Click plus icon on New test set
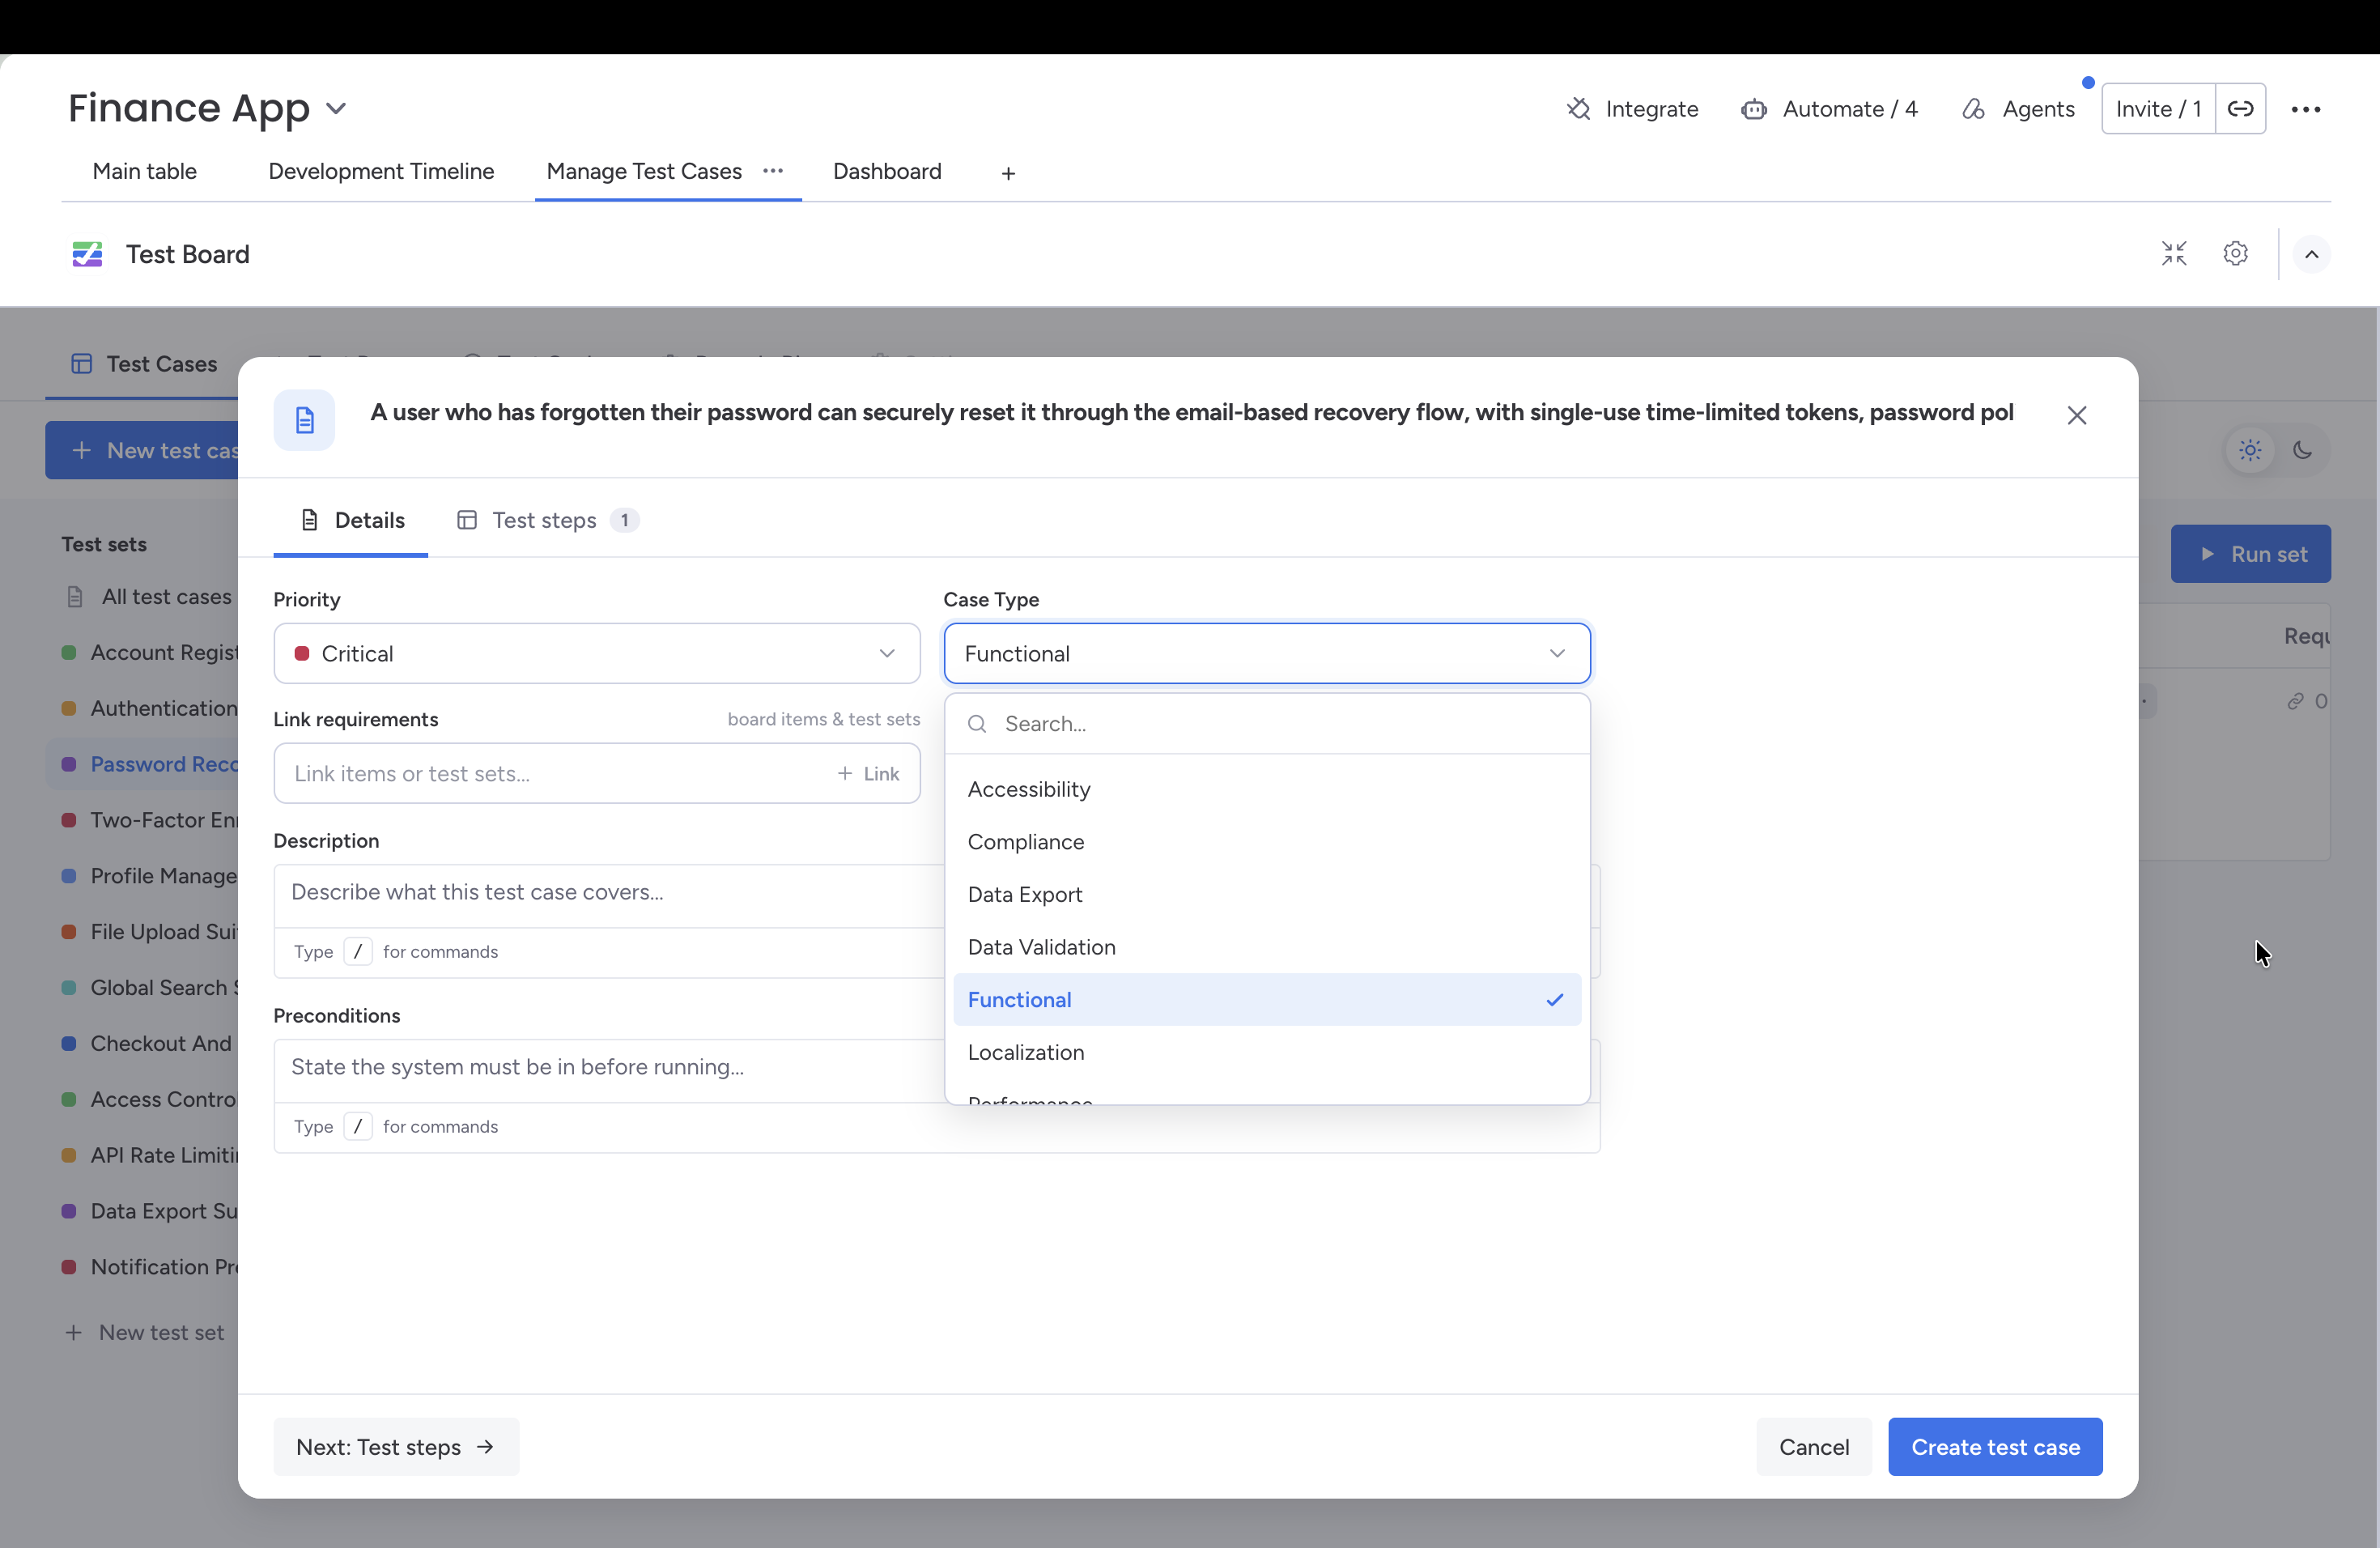Image resolution: width=2380 pixels, height=1548 pixels. pyautogui.click(x=73, y=1333)
